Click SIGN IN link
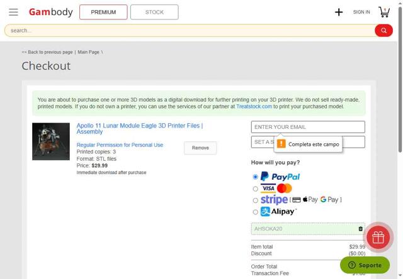The height and width of the screenshot is (279, 403). point(361,12)
